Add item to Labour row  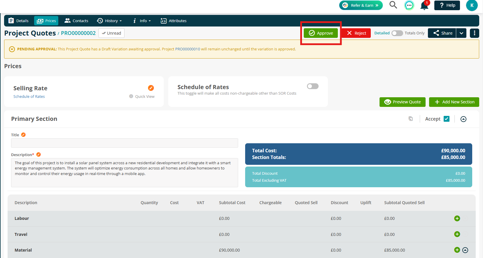point(457,218)
